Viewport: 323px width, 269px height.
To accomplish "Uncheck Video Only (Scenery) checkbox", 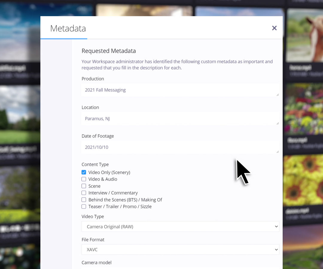I will [84, 172].
